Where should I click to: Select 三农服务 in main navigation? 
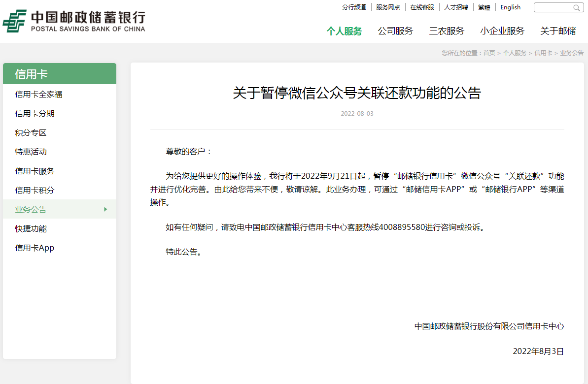pyautogui.click(x=447, y=31)
